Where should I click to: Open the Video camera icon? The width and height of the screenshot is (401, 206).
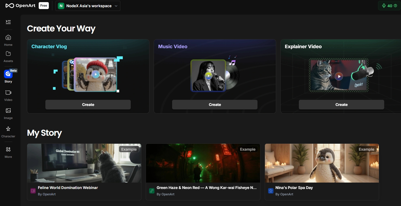[8, 92]
